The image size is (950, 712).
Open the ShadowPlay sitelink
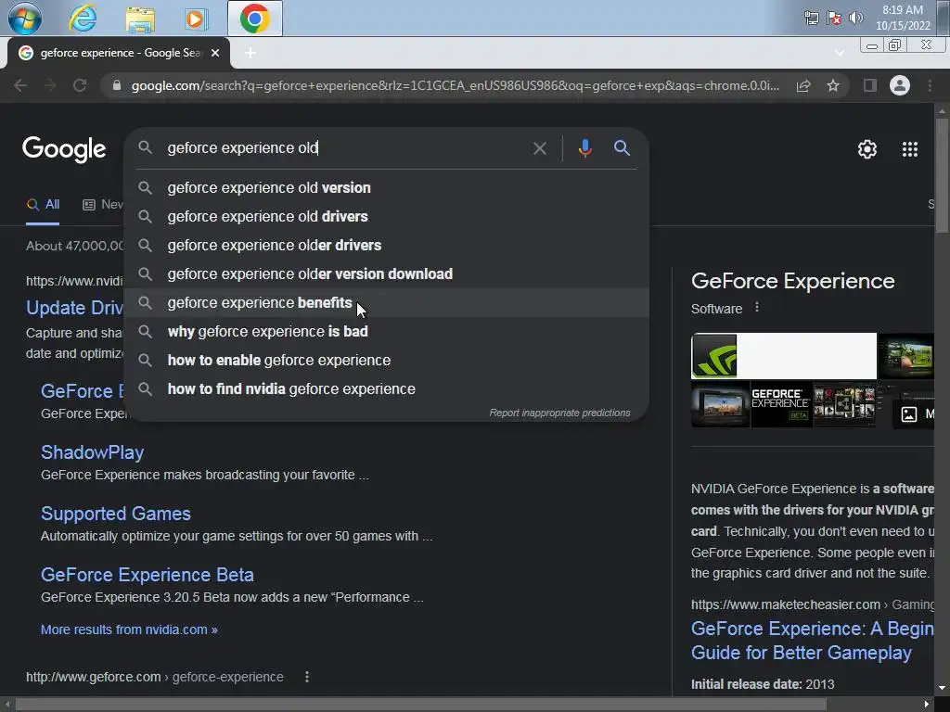click(92, 452)
